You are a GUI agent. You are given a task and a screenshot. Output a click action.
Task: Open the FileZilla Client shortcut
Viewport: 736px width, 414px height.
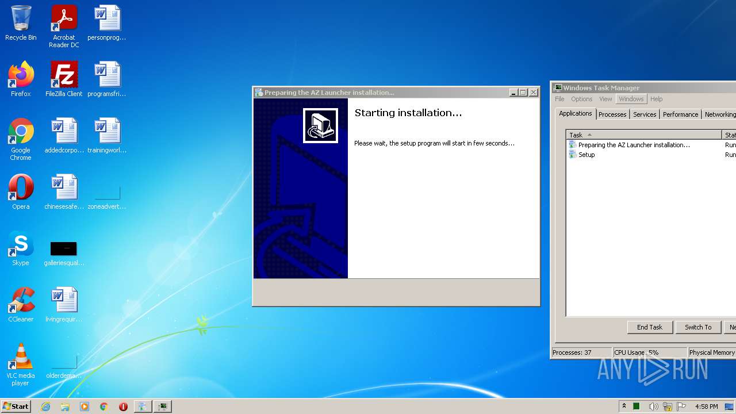[64, 79]
